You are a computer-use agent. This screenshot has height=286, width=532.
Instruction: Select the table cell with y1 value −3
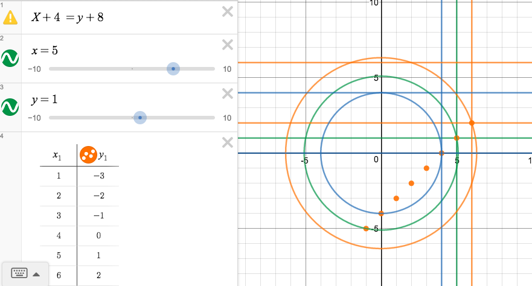(98, 176)
